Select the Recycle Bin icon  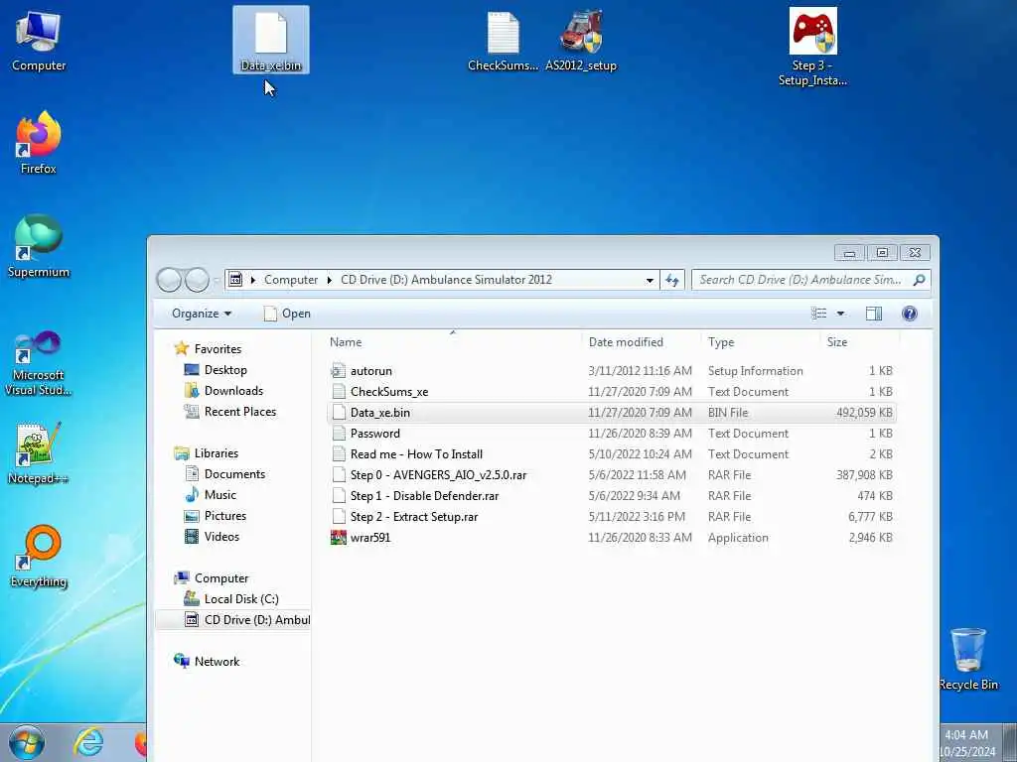tap(967, 659)
